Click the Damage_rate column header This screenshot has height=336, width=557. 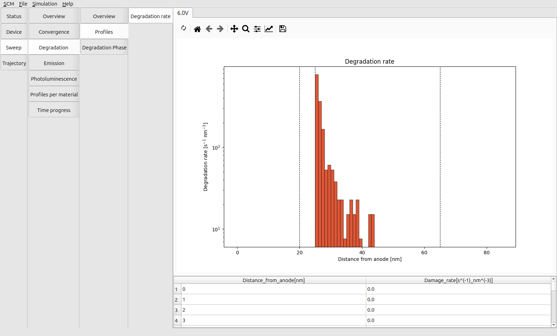[x=458, y=280]
